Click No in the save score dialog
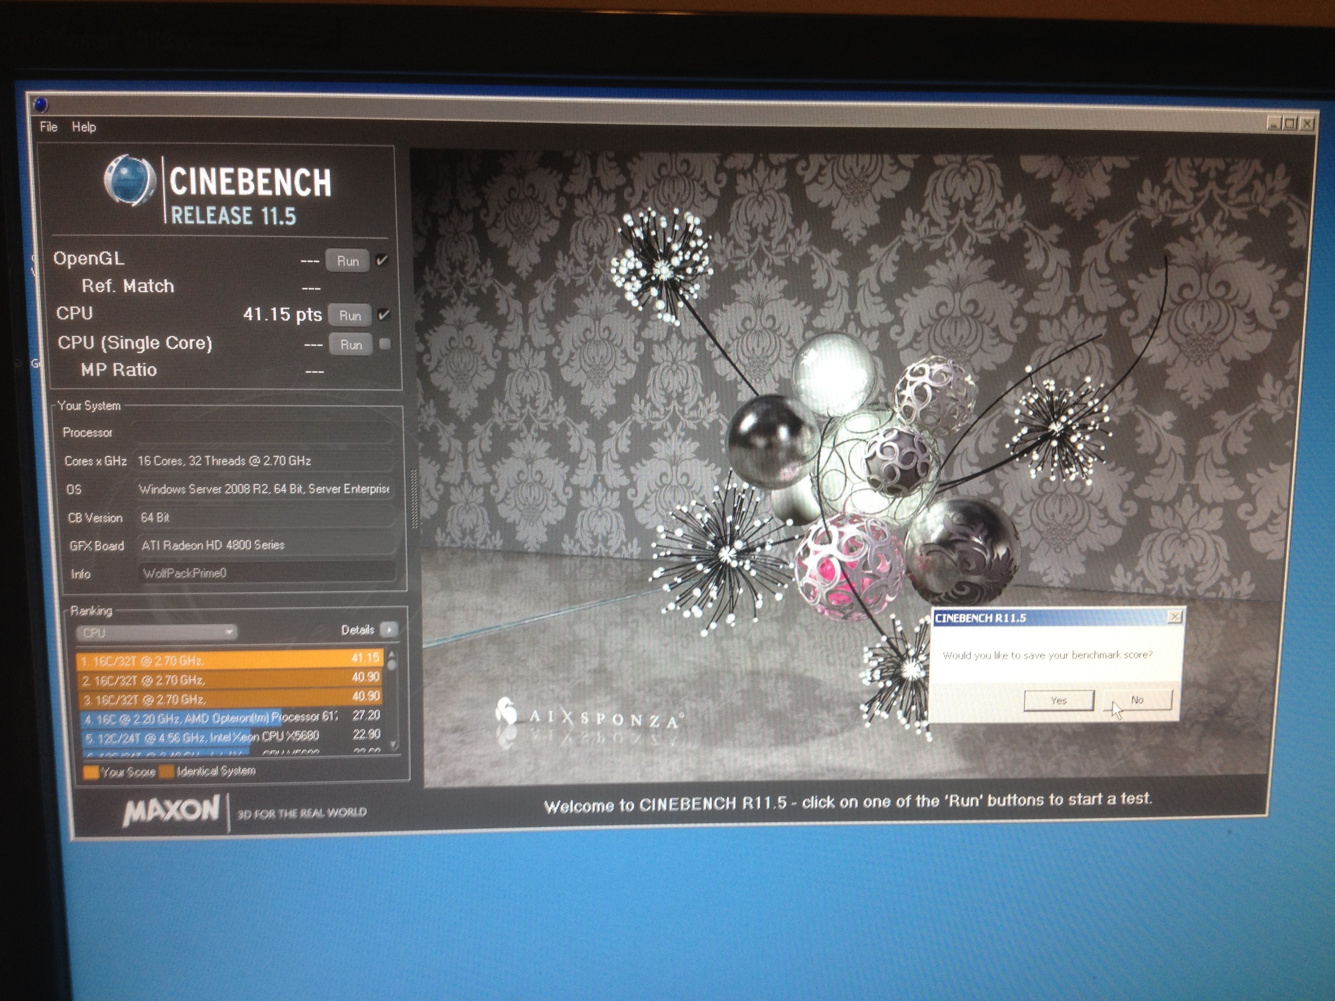 pos(1138,699)
